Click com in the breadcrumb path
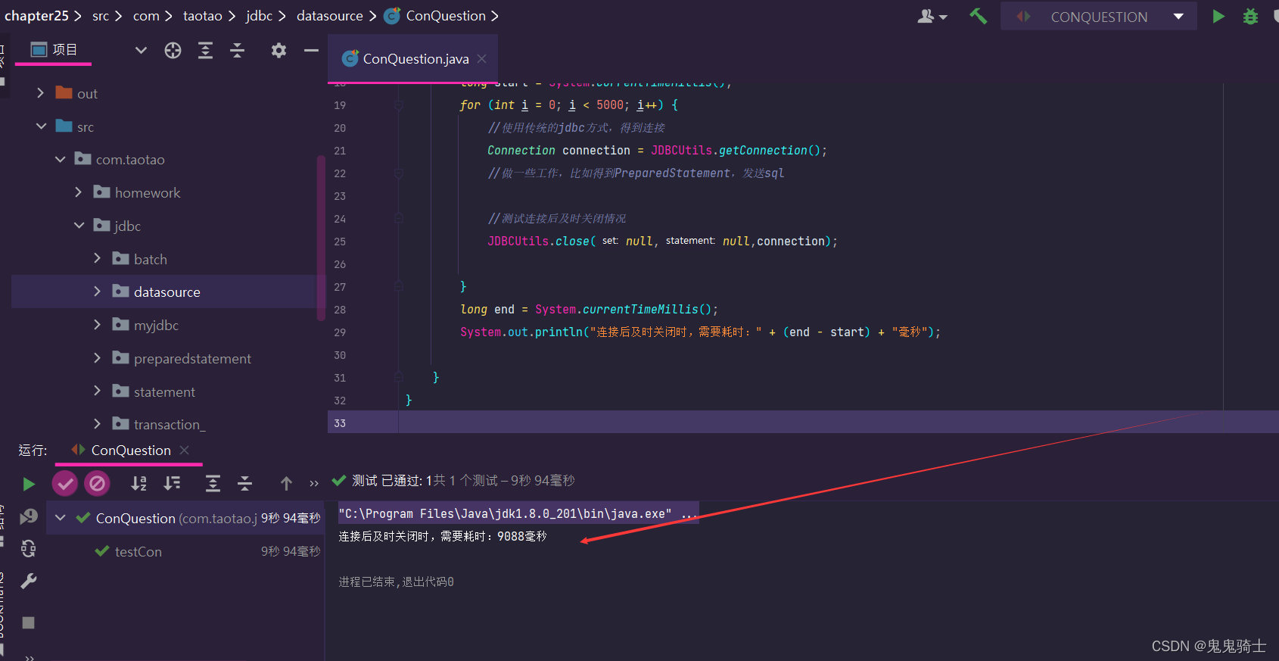 [146, 16]
